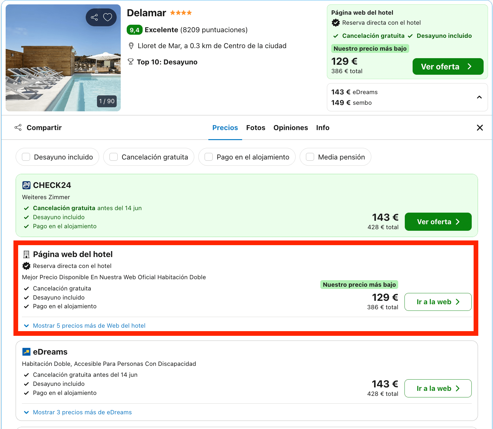Collapse the eDreams and sembo price list
The width and height of the screenshot is (493, 429).
479,97
